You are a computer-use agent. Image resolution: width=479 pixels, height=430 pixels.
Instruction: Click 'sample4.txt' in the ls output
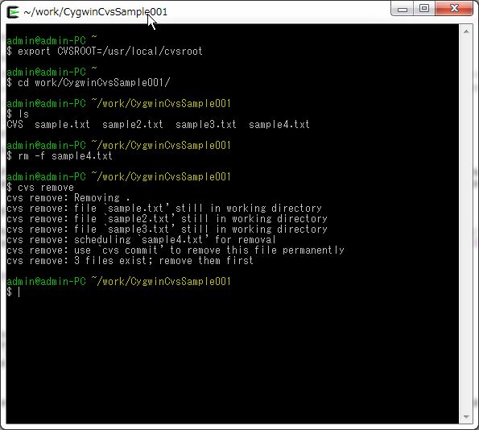coord(279,124)
